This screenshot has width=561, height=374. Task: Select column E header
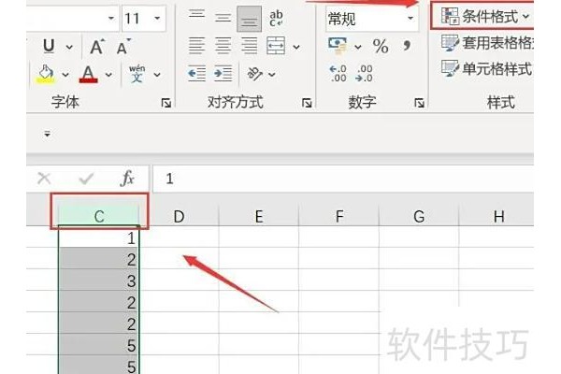259,216
